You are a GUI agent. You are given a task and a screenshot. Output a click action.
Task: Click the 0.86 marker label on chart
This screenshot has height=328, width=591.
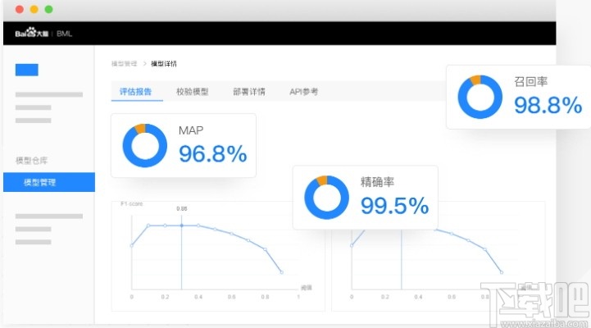coord(182,208)
